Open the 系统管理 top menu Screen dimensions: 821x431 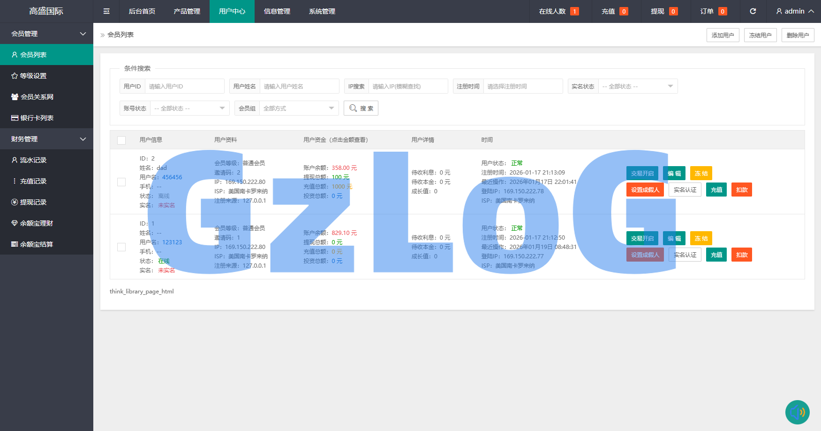322,11
